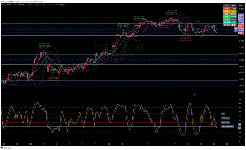Image resolution: width=246 pixels, height=150 pixels.
Task: Click the TAIEX FUTURES symbol title
Action: (x=7, y=5)
